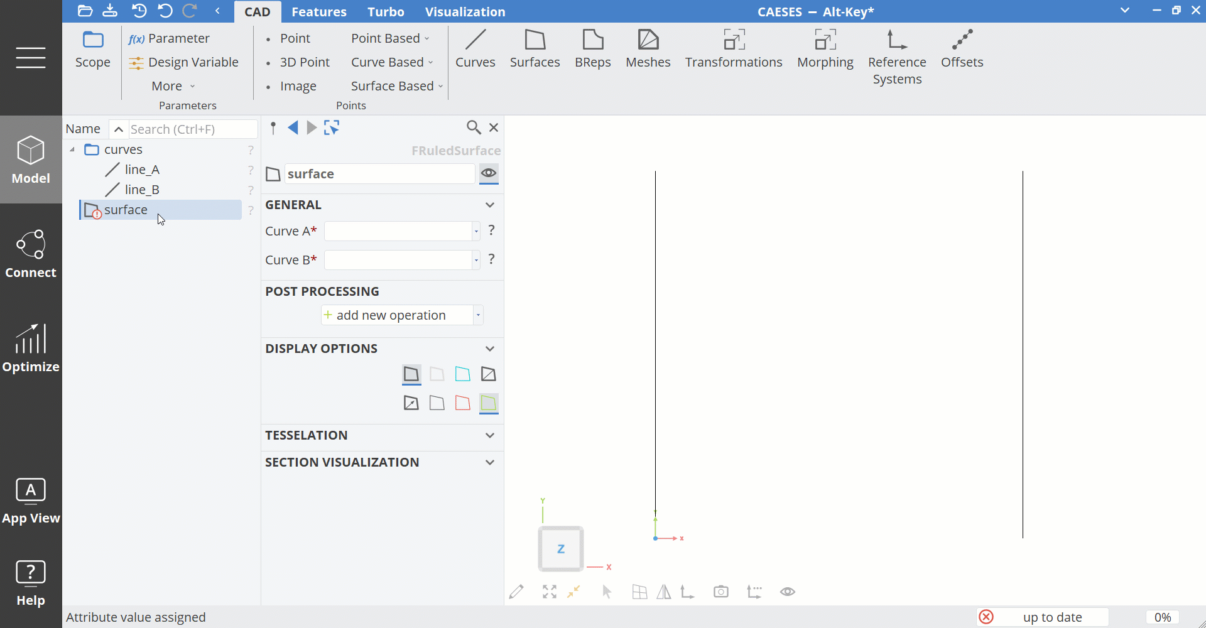This screenshot has width=1206, height=628.
Task: Open the Meshes creation menu
Action: (648, 49)
